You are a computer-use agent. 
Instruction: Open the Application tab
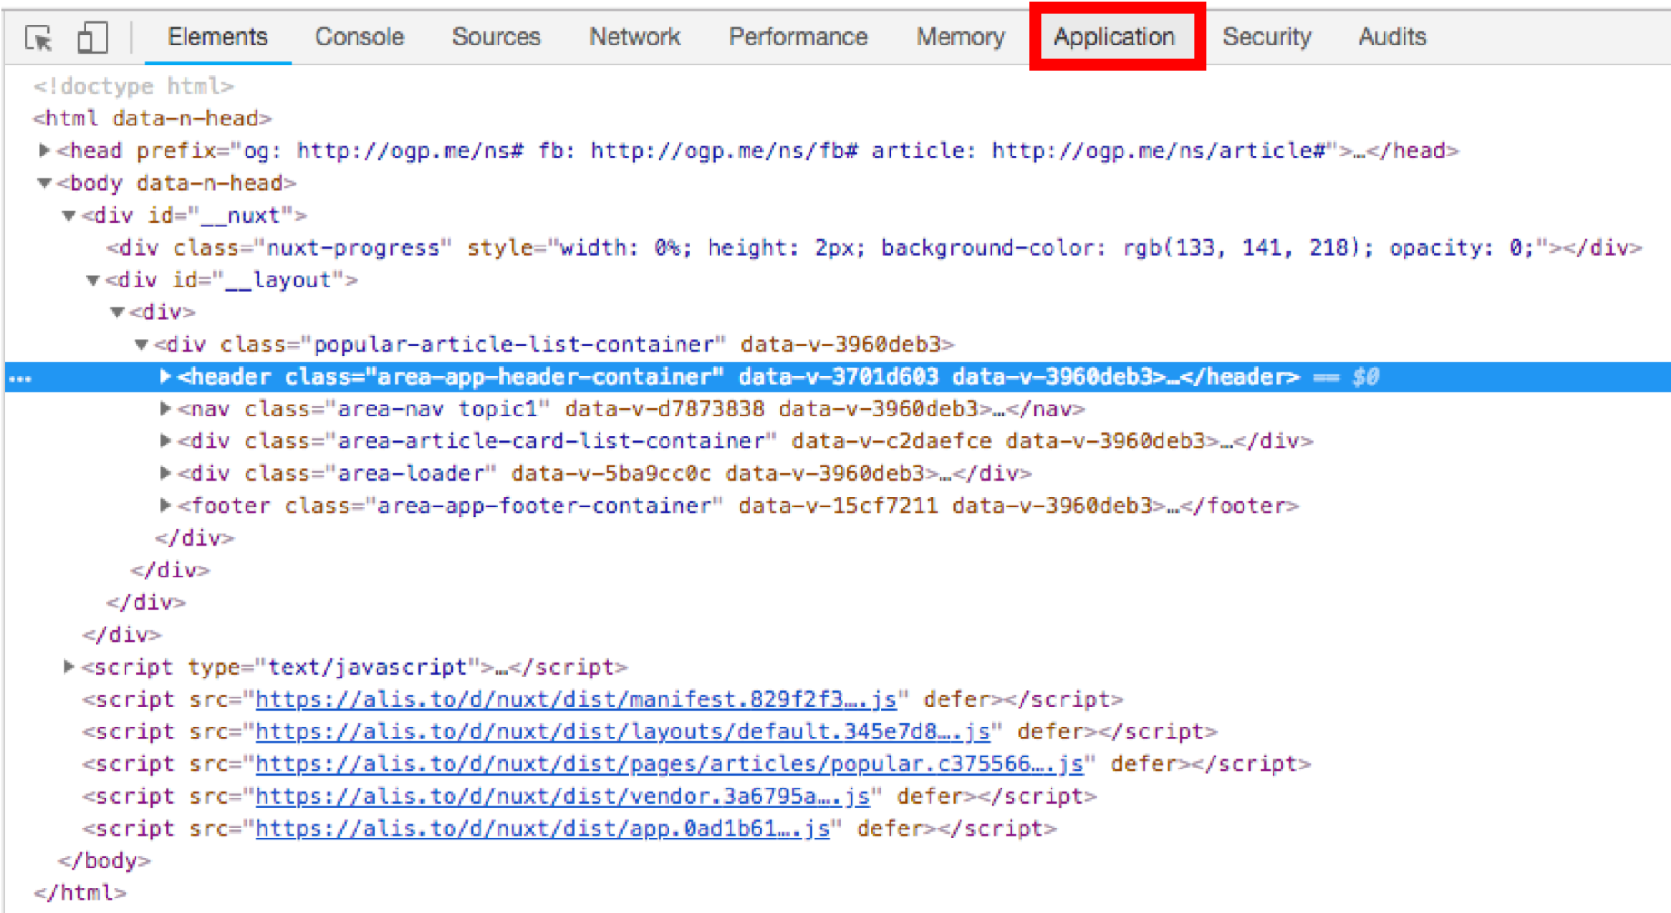pyautogui.click(x=1114, y=37)
